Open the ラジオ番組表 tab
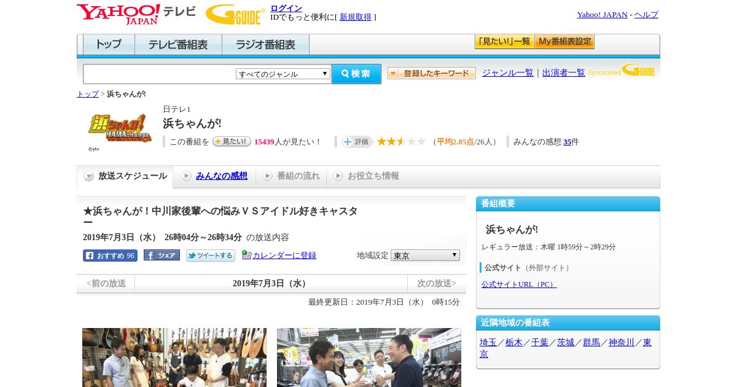 pyautogui.click(x=265, y=45)
